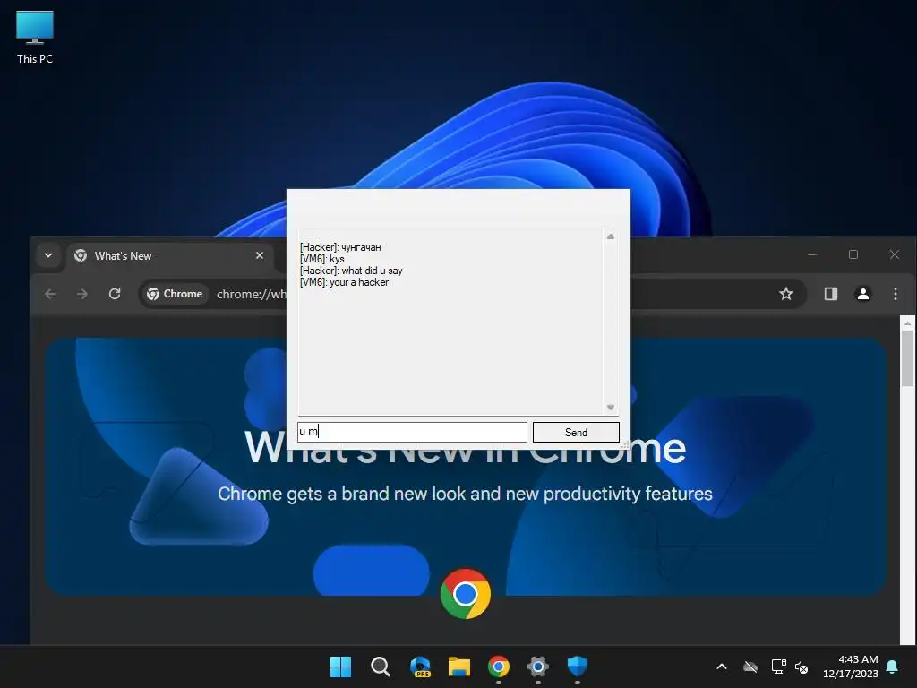Close the What's New tab

[260, 255]
